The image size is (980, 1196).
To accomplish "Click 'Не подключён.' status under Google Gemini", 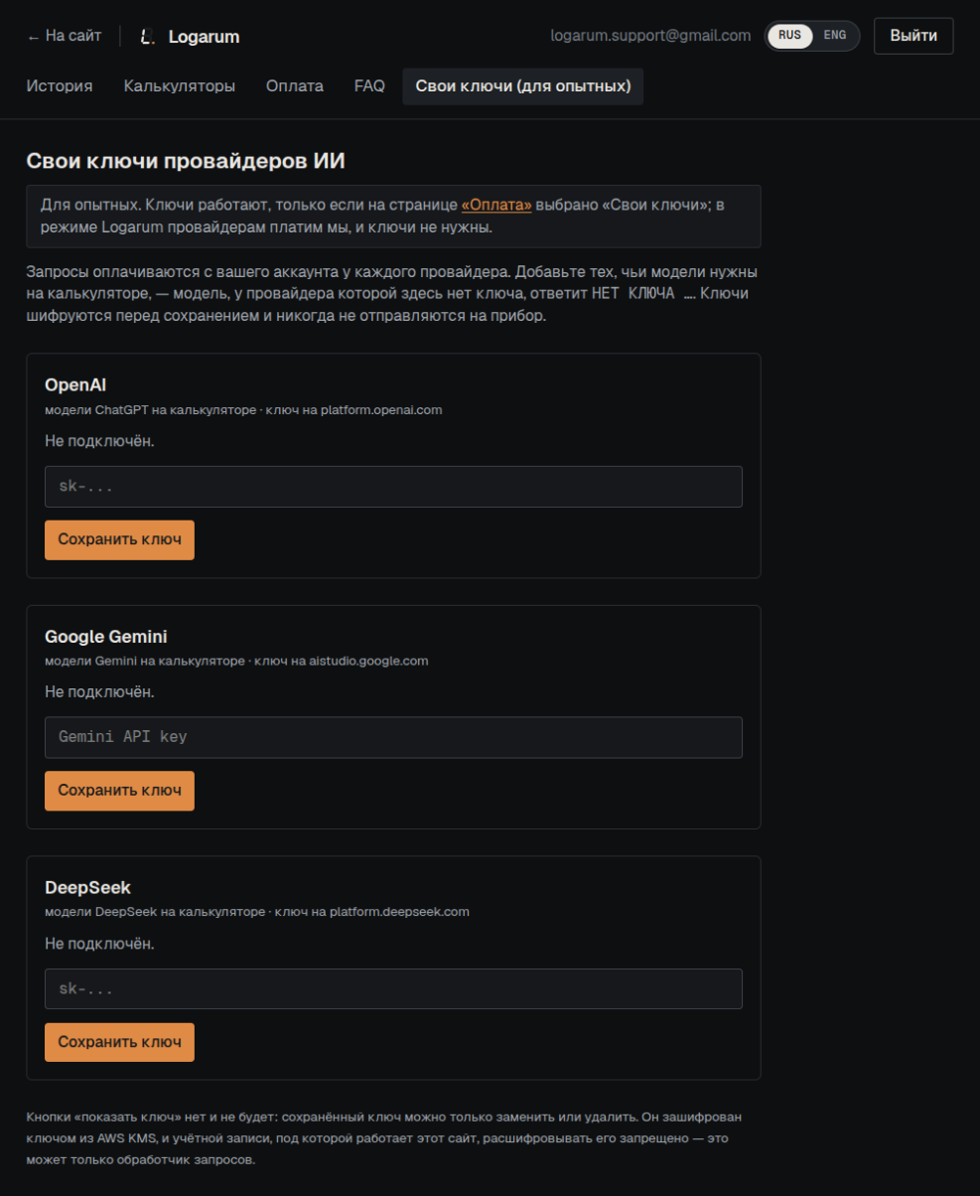I will 99,691.
